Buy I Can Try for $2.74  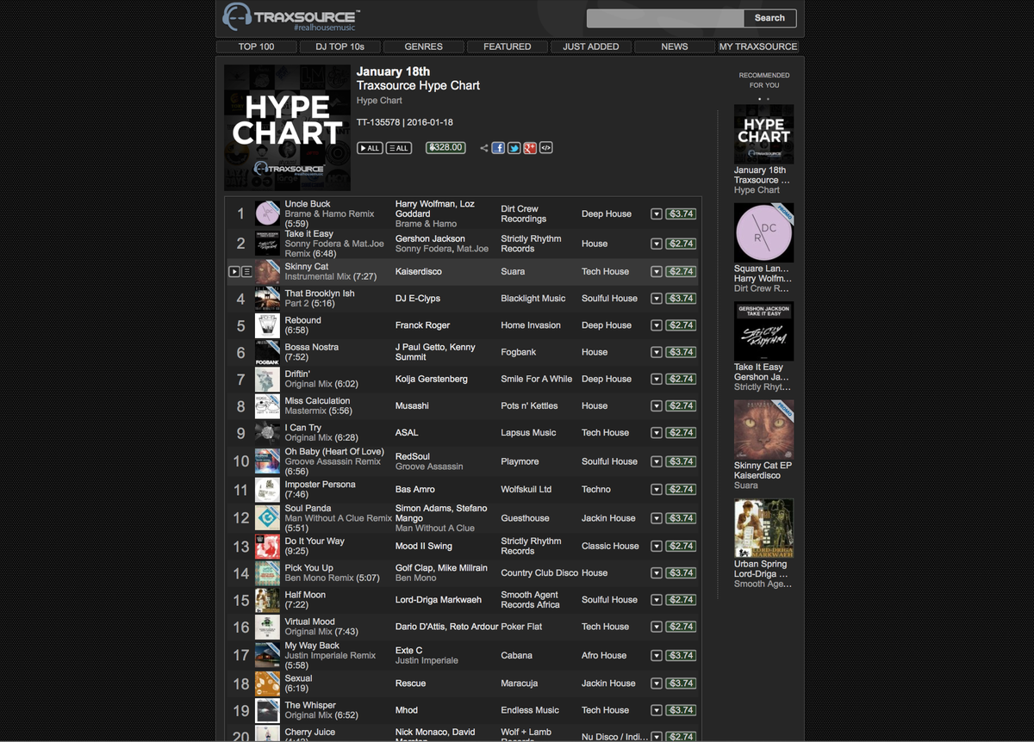681,433
